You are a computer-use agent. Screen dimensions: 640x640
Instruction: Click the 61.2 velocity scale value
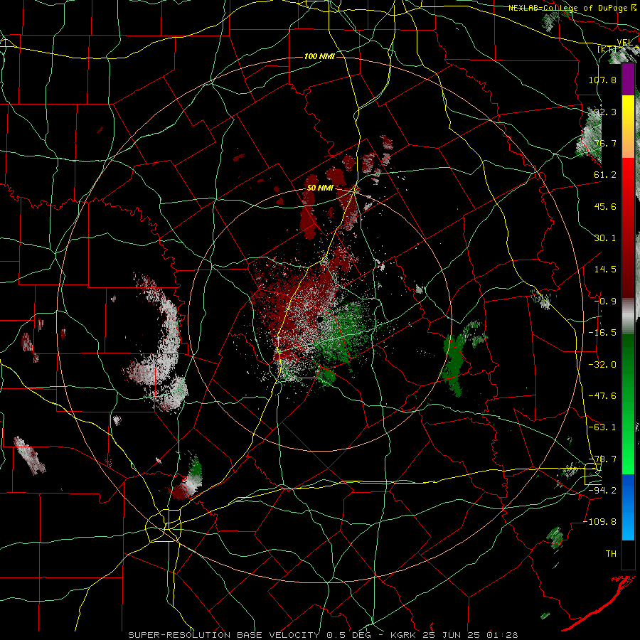[605, 175]
